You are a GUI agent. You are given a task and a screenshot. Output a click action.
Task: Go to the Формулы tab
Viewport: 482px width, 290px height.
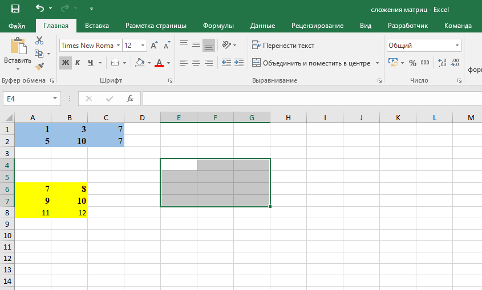[x=218, y=26]
